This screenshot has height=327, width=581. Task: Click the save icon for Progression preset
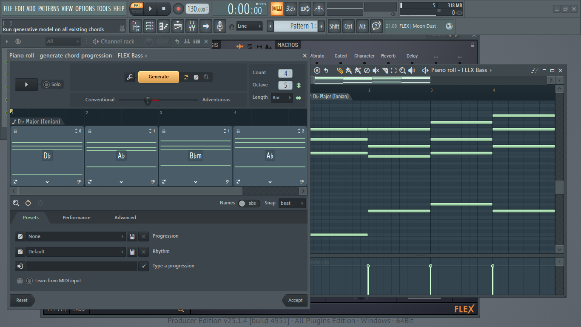[x=132, y=237]
